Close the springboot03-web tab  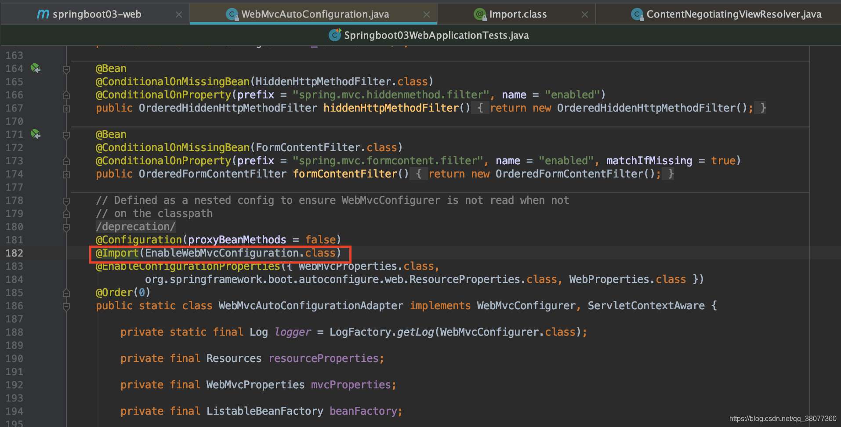coord(179,14)
